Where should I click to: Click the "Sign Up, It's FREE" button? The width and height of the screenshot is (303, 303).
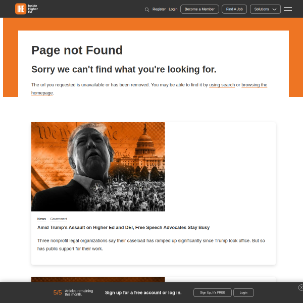pos(213,292)
